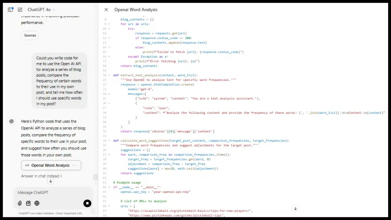Image resolution: width=391 pixels, height=220 pixels.
Task: Open the ChatGPT 4o model dropdown
Action: click(41, 9)
